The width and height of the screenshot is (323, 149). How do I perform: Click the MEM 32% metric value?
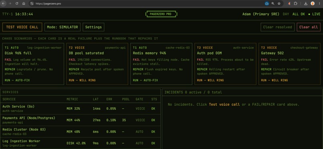tap(73, 109)
